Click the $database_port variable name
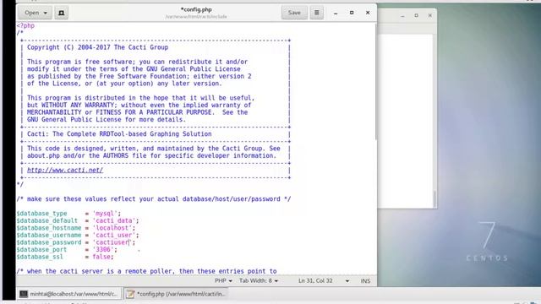 tap(41, 250)
